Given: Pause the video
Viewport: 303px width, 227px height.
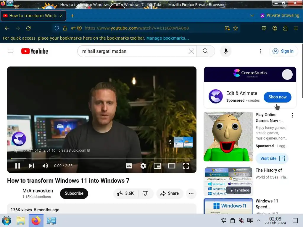Looking at the screenshot, I should (x=17, y=166).
